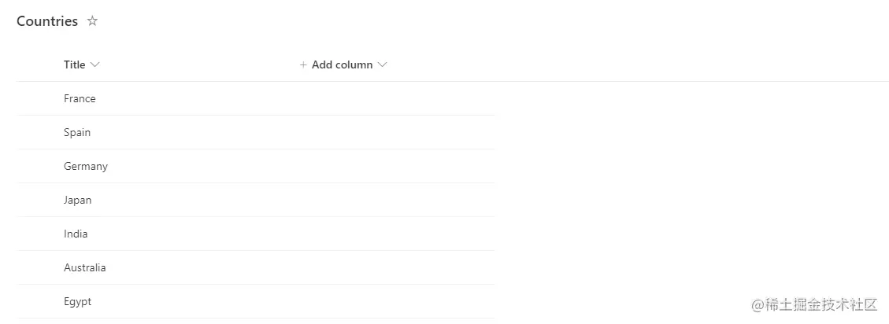Favorite the Countries list with the star
Screen dimensions: 889x324
point(92,21)
